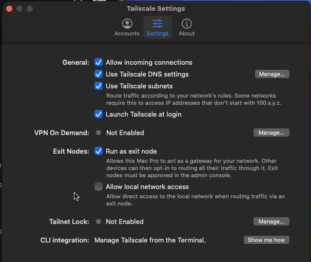Image resolution: width=311 pixels, height=262 pixels.
Task: Click the VPN On Demand: label
Action: [62, 133]
